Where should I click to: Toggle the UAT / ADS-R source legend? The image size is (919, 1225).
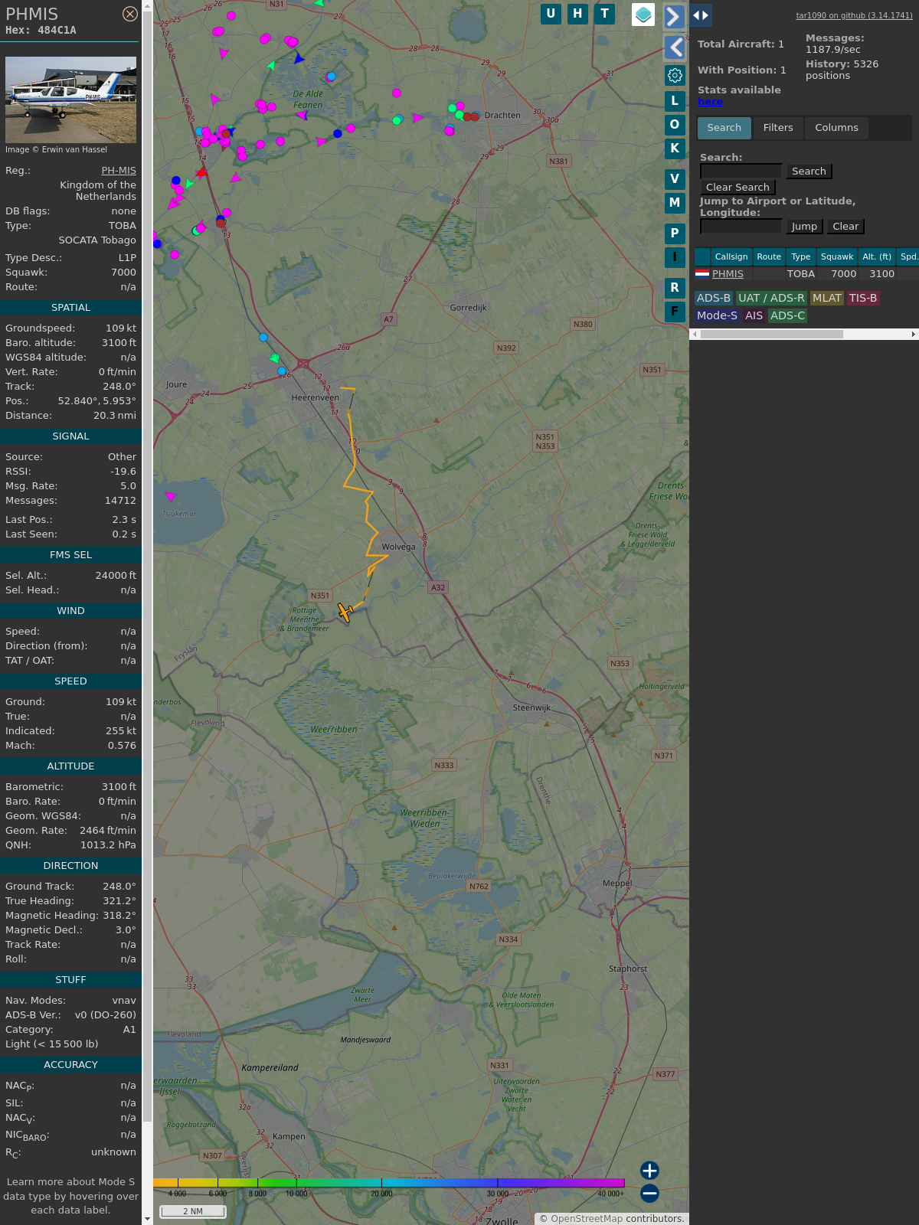pyautogui.click(x=771, y=299)
